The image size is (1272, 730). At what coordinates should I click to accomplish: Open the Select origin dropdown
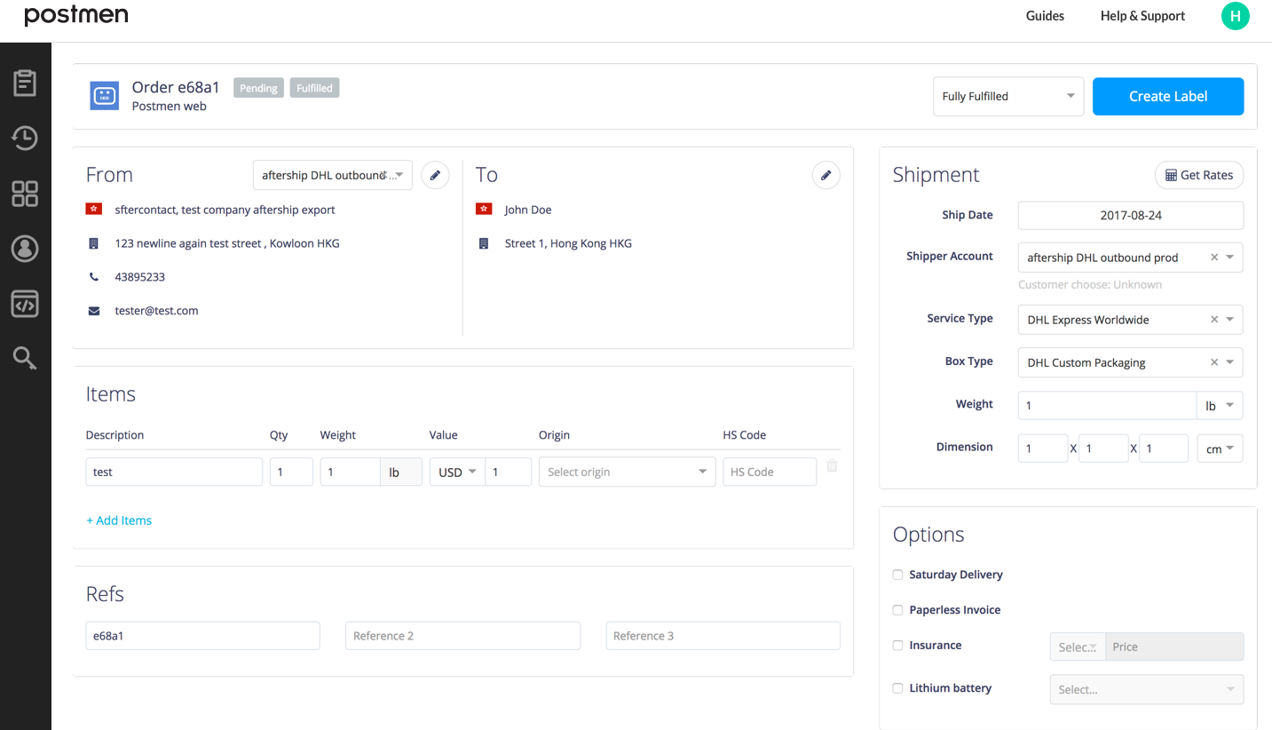pos(627,472)
